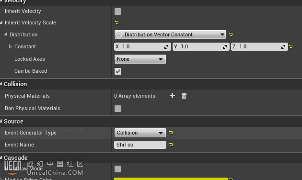The width and height of the screenshot is (302, 180).
Task: Enable the Inherit Velocity checkbox
Action: pos(118,11)
